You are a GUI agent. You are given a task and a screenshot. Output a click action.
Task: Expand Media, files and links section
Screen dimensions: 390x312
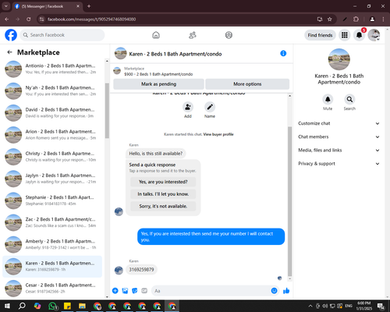click(x=339, y=151)
